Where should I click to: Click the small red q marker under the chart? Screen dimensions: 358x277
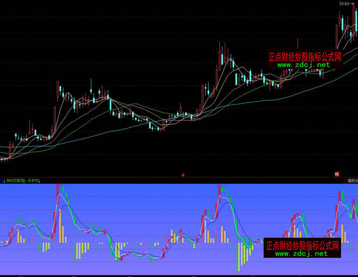coord(183,175)
